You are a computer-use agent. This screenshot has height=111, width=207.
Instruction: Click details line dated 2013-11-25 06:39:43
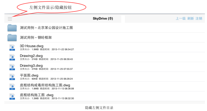pyautogui.click(x=46, y=59)
